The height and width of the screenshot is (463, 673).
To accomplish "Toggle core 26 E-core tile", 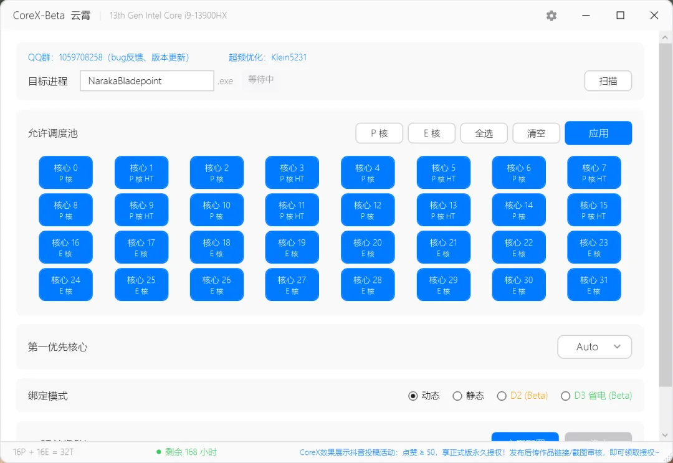I will tap(217, 285).
